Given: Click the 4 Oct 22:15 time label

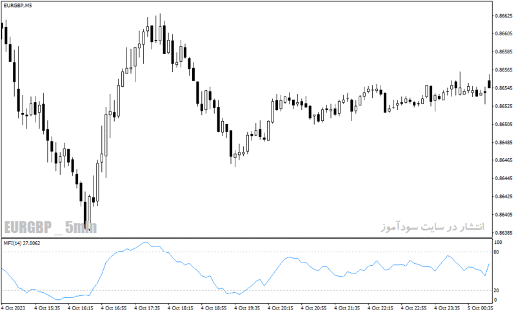Looking at the screenshot, I should tap(380, 308).
